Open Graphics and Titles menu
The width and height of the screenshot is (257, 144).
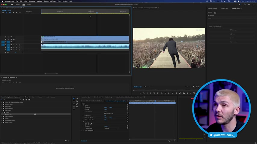[x=50, y=1]
